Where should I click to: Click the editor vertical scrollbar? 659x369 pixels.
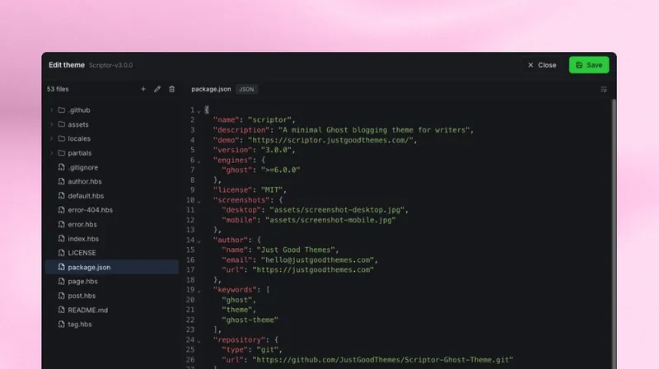(x=614, y=233)
